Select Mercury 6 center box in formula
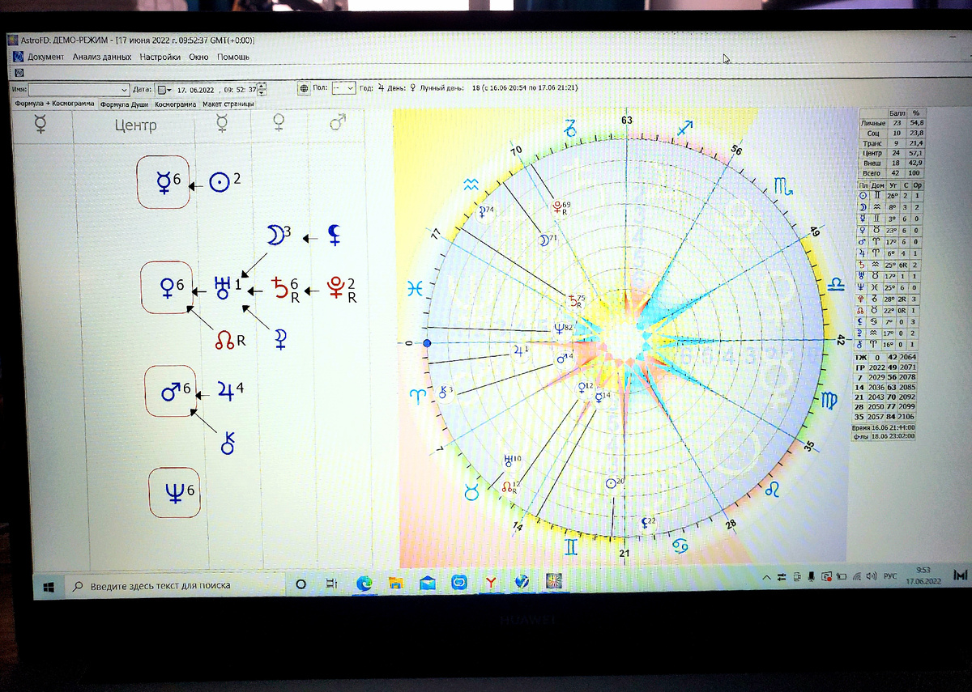Viewport: 972px width, 692px height. coord(163,182)
